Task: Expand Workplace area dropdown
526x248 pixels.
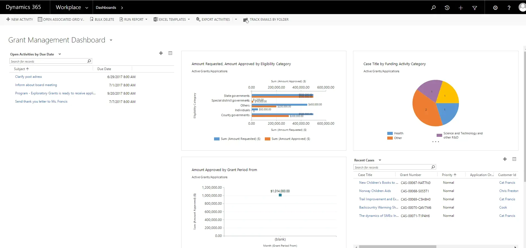Action: click(x=87, y=8)
